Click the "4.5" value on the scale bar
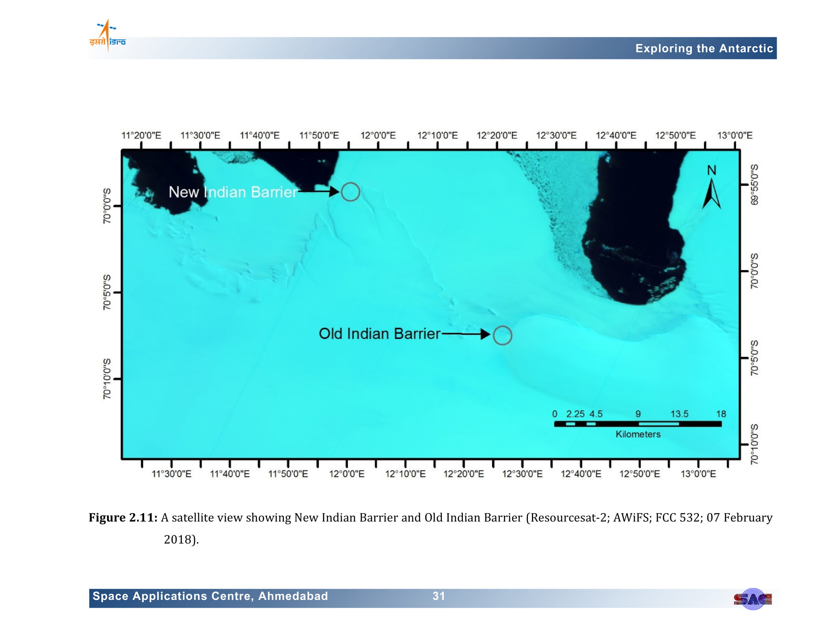This screenshot has height=639, width=826. click(x=596, y=414)
